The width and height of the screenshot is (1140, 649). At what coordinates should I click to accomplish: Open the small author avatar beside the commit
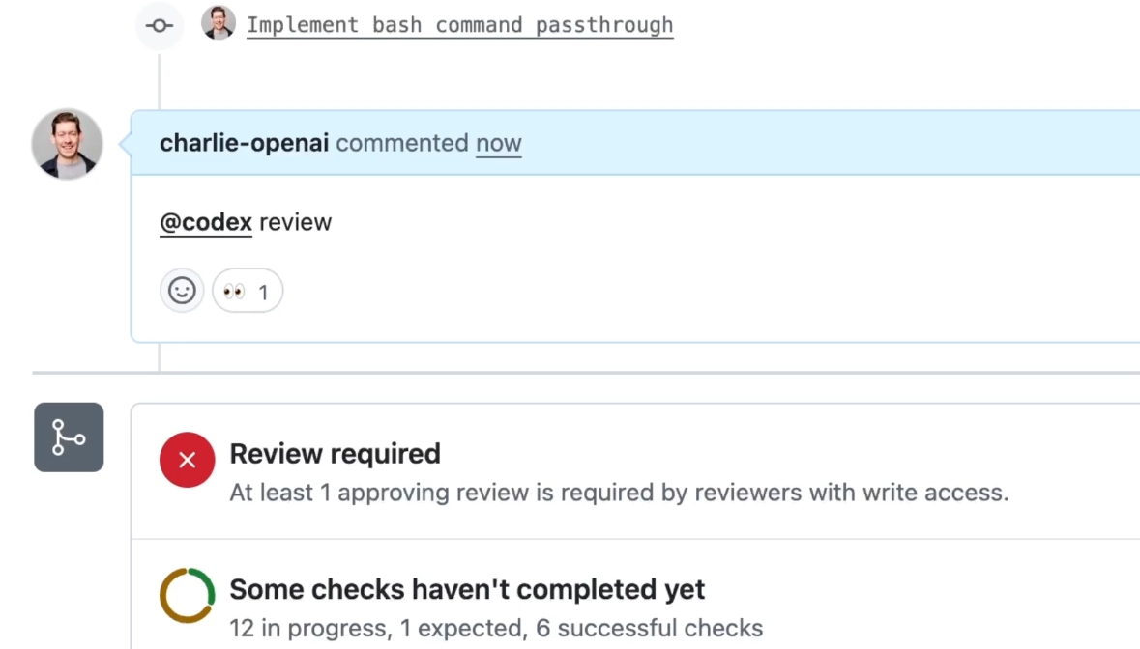[x=219, y=23]
